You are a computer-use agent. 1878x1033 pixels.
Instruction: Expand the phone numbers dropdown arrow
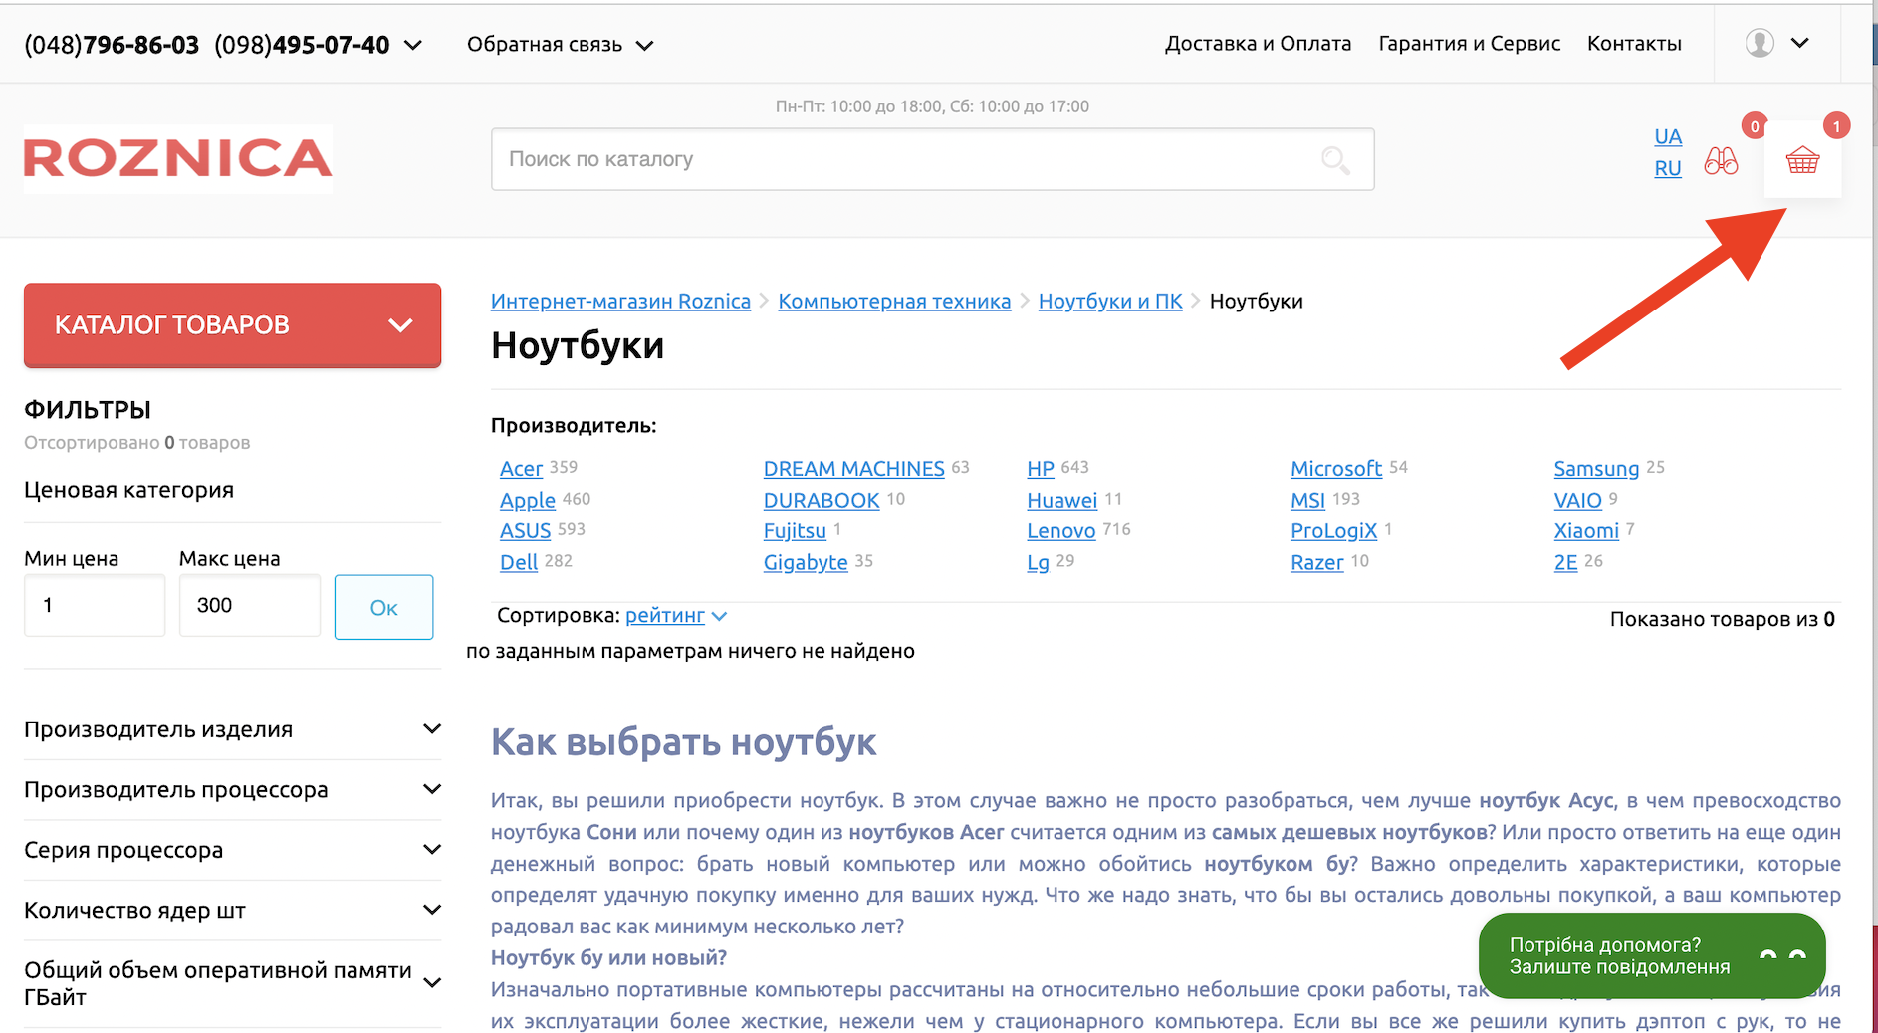[413, 46]
